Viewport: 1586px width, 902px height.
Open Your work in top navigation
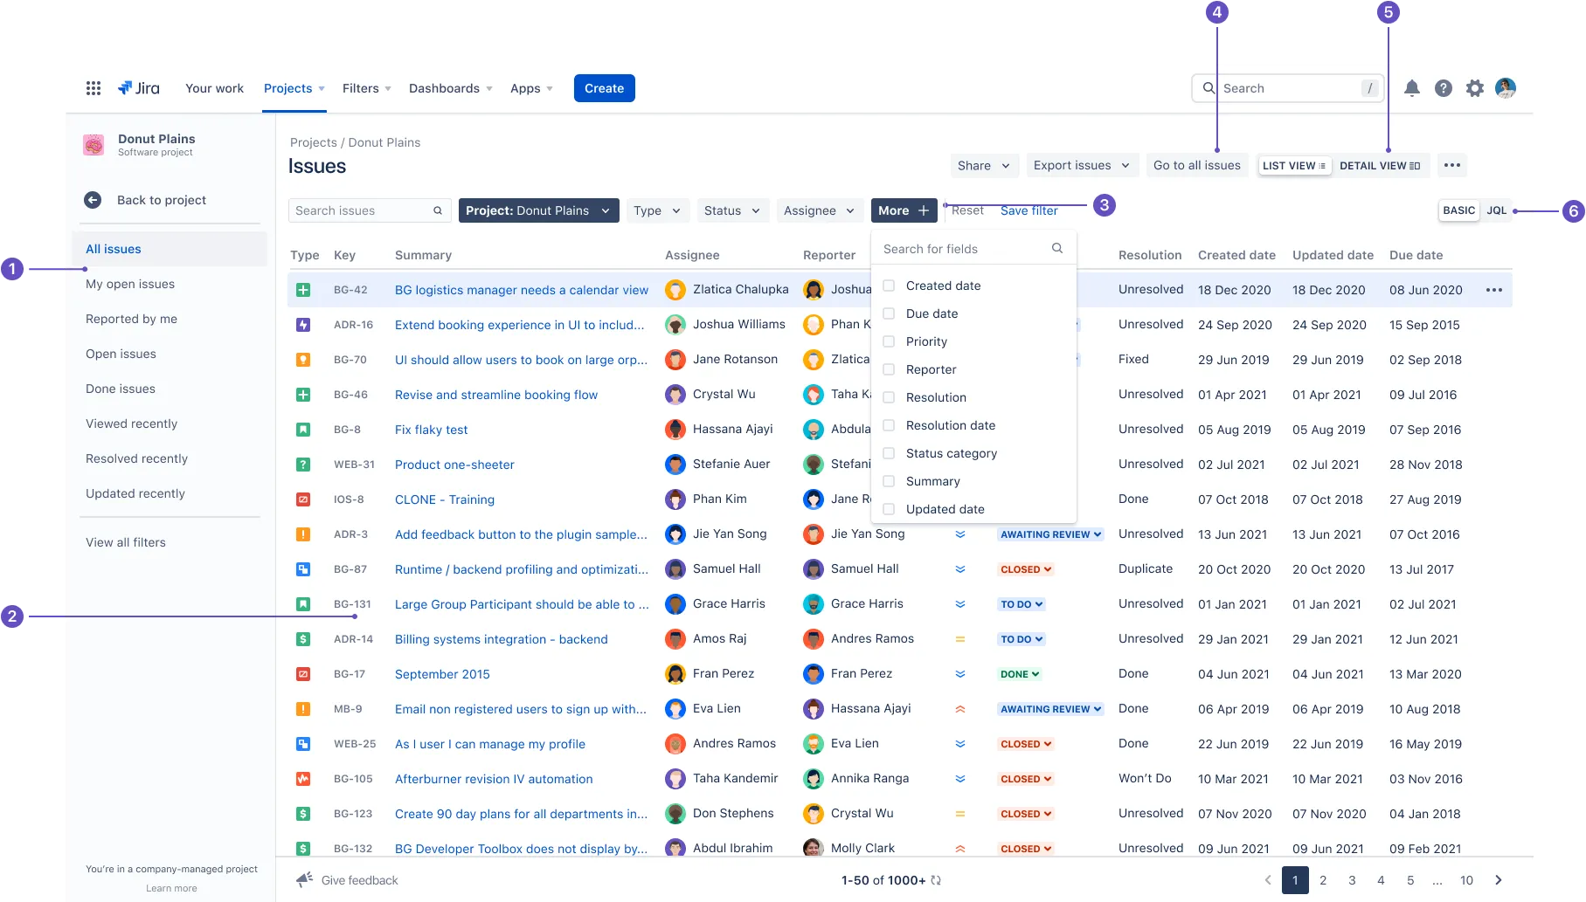coord(214,88)
